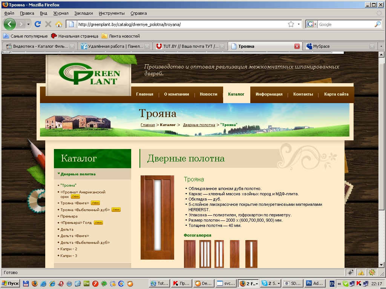Open the Главная site menu item
Viewport: 386px width, 289px height.
click(x=145, y=94)
